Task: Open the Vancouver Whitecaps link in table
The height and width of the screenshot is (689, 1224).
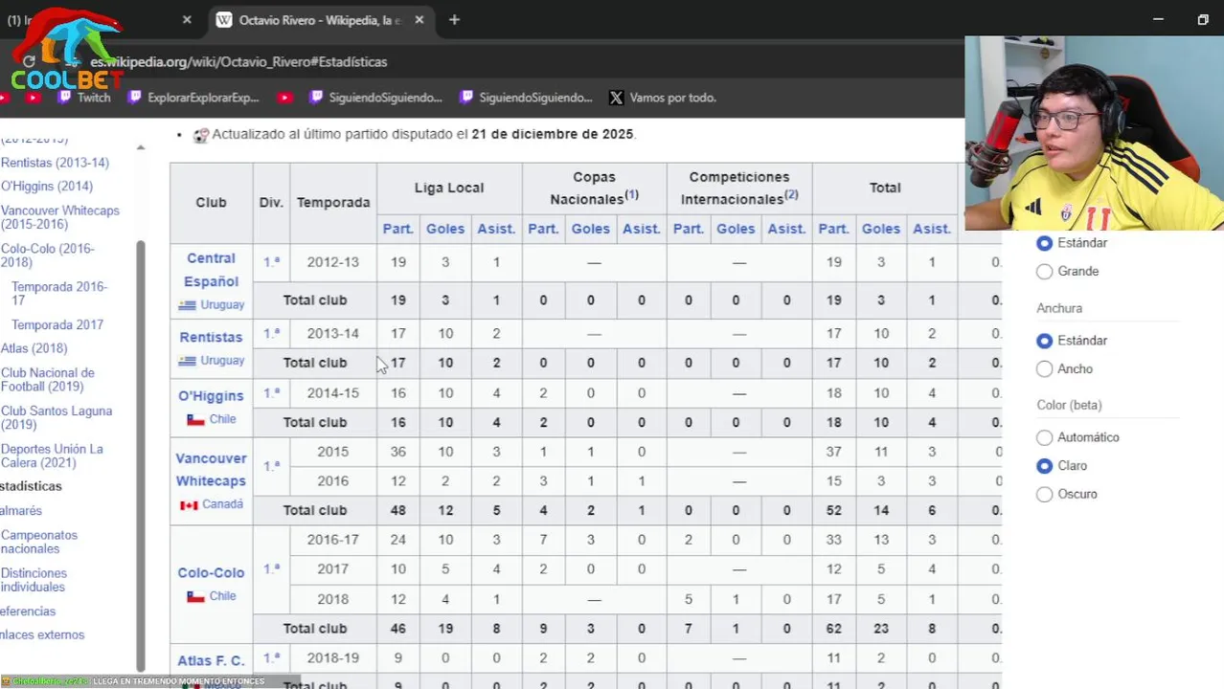Action: [211, 470]
